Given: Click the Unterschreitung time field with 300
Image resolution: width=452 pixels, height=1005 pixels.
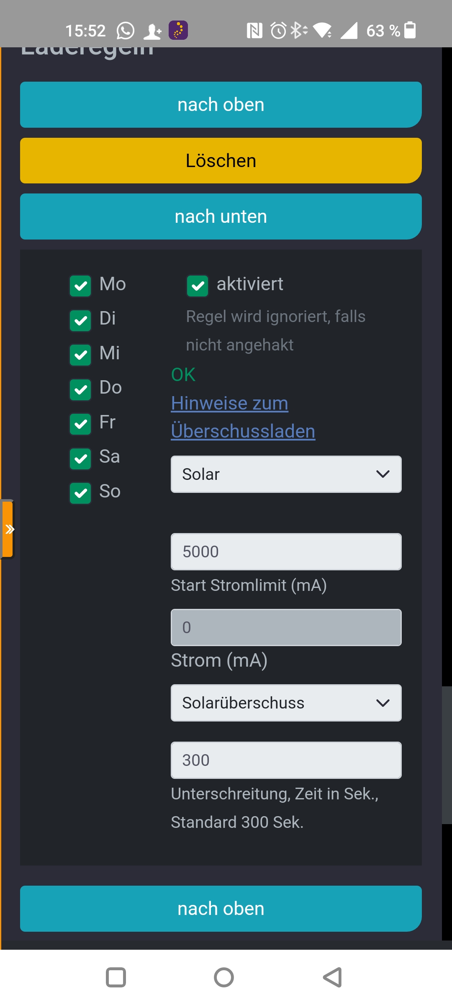Looking at the screenshot, I should (286, 760).
